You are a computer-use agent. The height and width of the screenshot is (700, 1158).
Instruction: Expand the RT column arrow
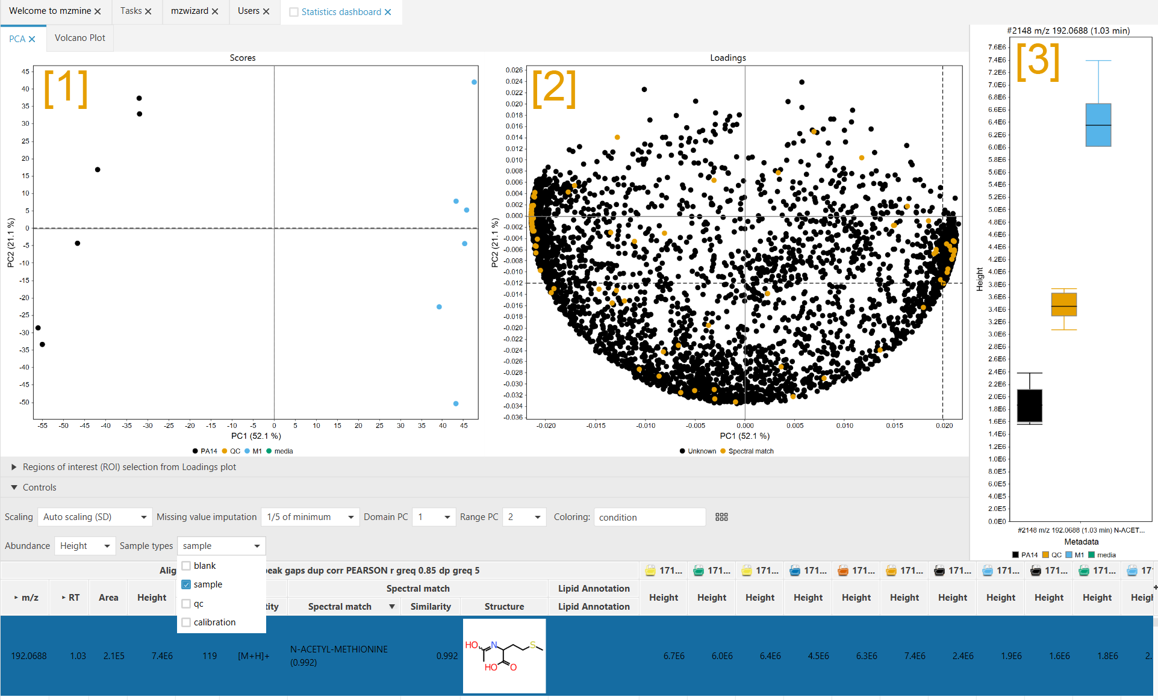pyautogui.click(x=64, y=598)
